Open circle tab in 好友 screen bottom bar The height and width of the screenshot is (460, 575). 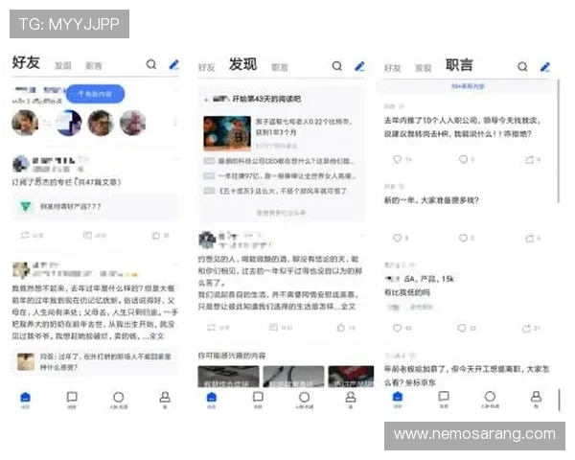pos(119,400)
